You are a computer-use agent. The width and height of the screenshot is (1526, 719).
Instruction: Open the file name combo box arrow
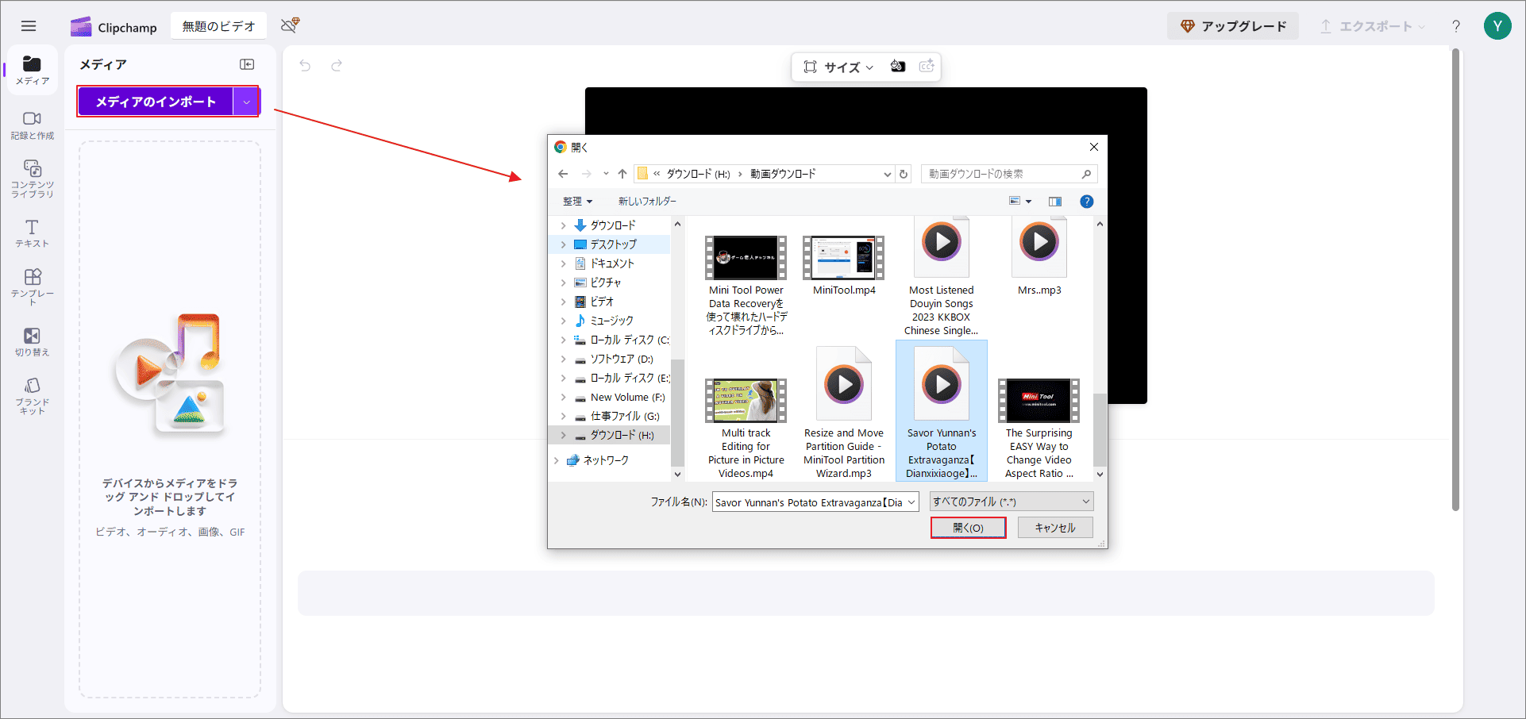coord(911,502)
